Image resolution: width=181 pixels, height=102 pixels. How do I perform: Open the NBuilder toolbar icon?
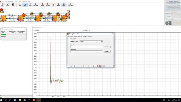pos(42,5)
